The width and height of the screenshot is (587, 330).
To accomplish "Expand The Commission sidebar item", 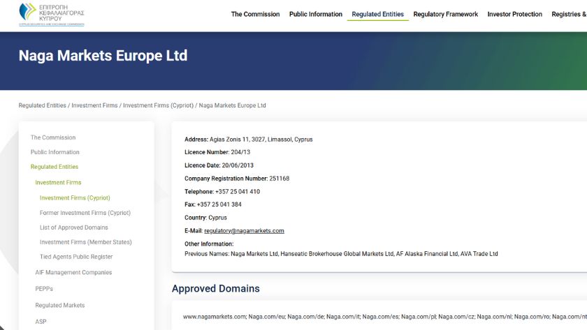I will pyautogui.click(x=53, y=137).
